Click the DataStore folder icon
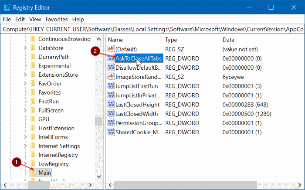This screenshot has width=305, height=190. (x=33, y=48)
